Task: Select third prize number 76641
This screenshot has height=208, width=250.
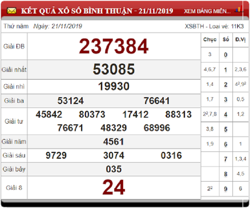Action: pyautogui.click(x=156, y=101)
